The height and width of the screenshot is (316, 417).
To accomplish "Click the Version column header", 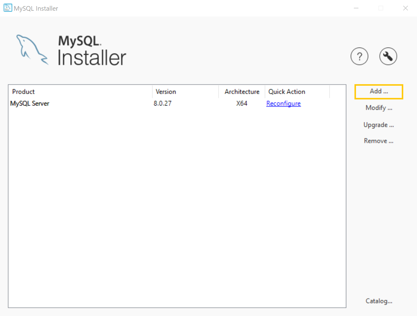I will 185,92.
